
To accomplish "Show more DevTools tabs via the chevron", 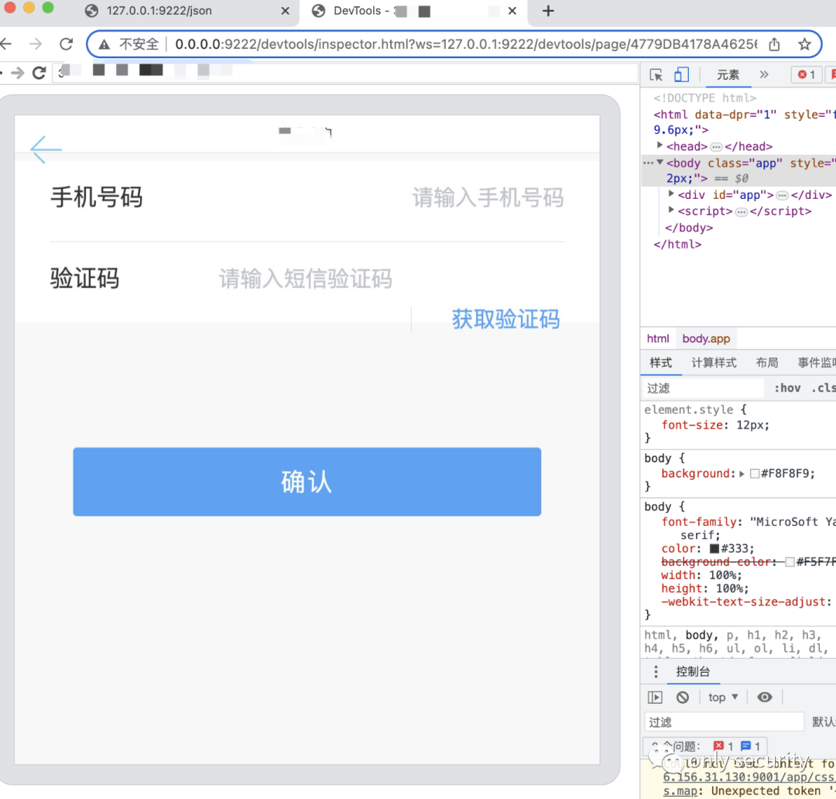I will [x=764, y=74].
